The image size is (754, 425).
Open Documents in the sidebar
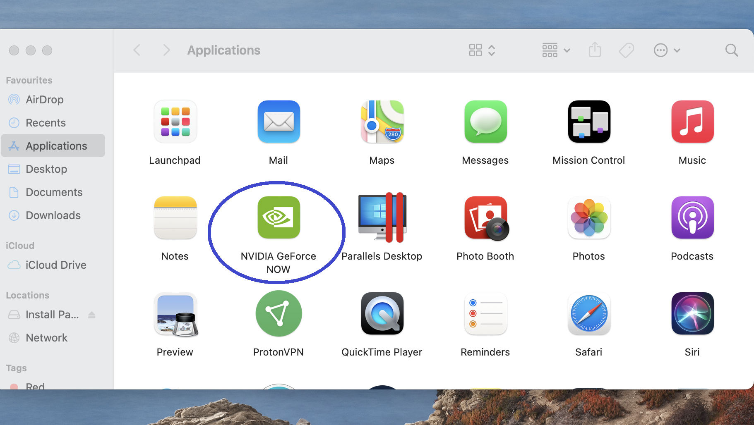53,192
